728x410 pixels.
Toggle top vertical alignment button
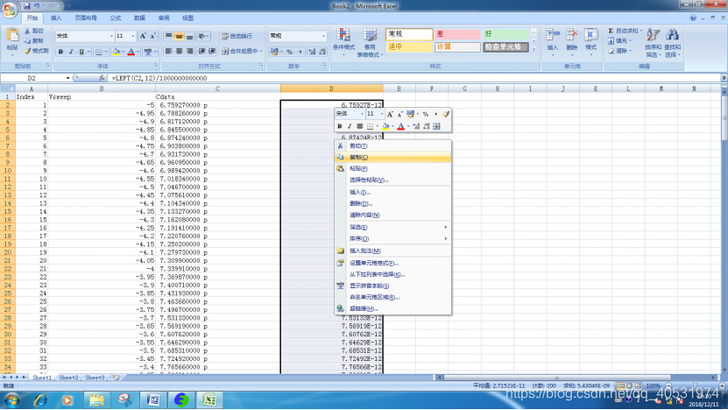point(169,36)
